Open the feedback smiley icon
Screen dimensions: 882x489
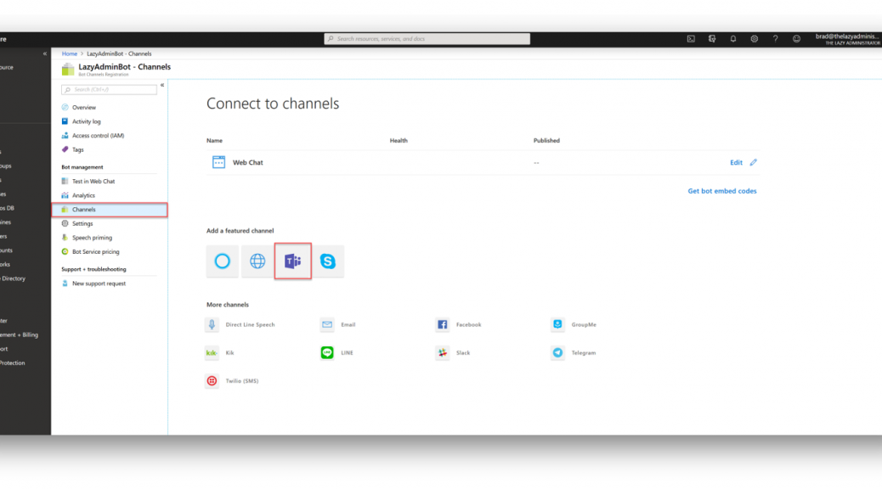tap(796, 39)
